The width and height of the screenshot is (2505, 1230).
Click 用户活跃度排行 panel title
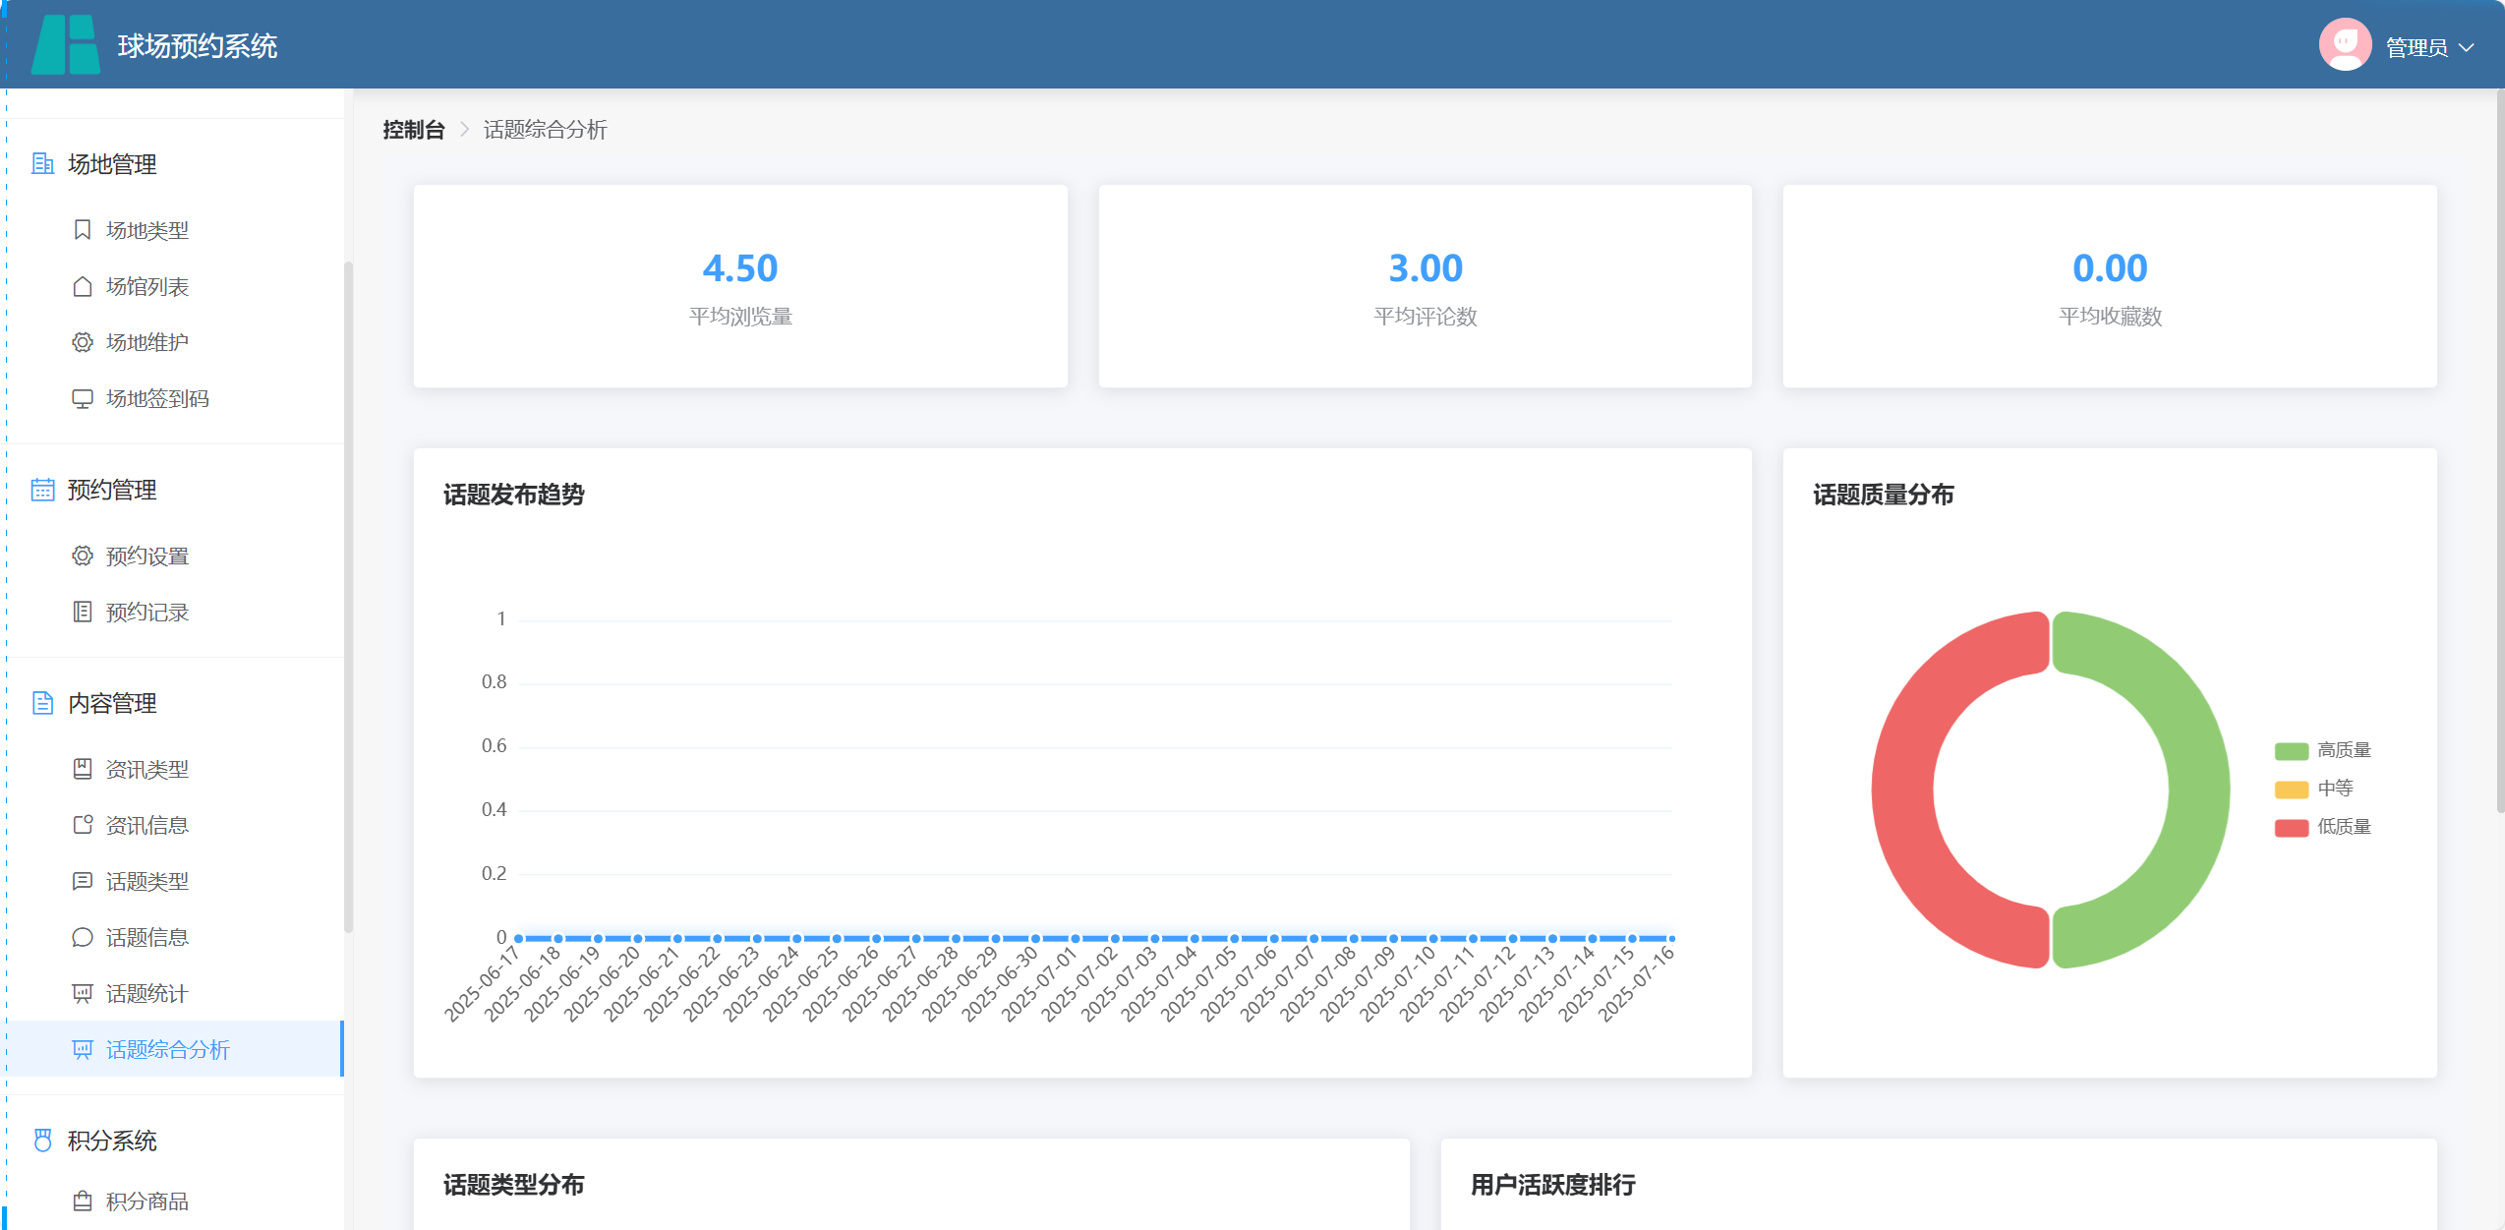1552,1185
